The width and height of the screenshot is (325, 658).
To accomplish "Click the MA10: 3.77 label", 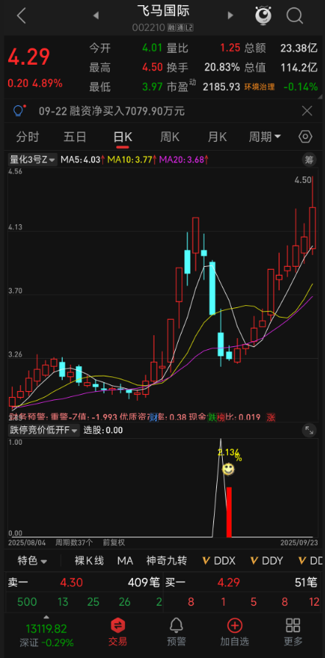I will point(132,160).
